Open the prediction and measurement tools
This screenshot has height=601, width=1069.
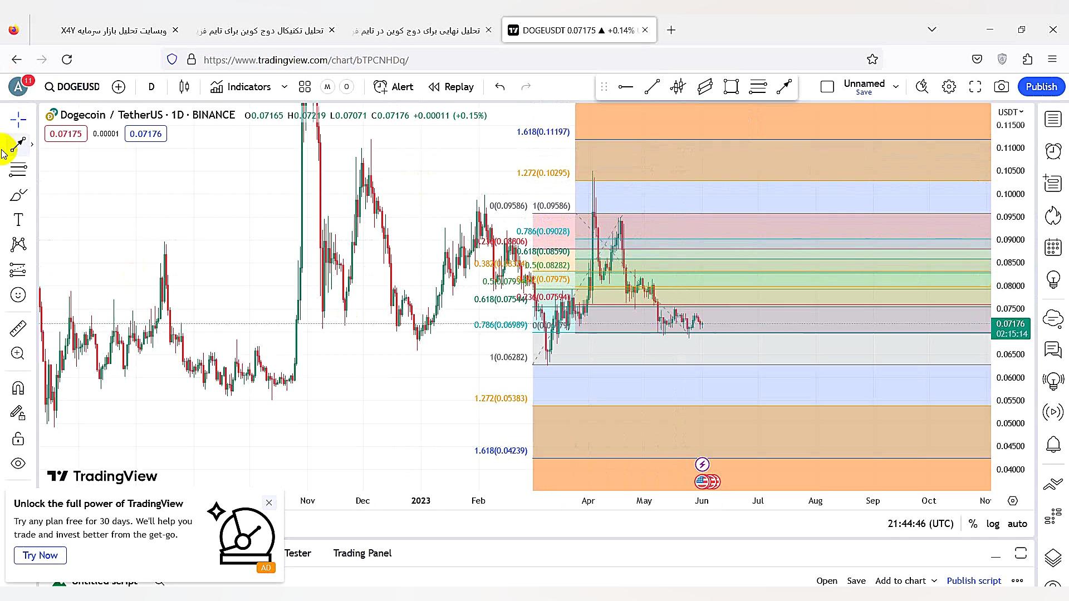tap(18, 270)
